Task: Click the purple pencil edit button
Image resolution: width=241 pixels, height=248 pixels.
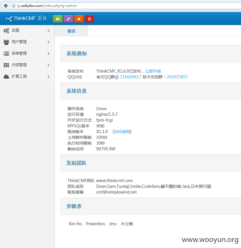Action: pyautogui.click(x=68, y=19)
